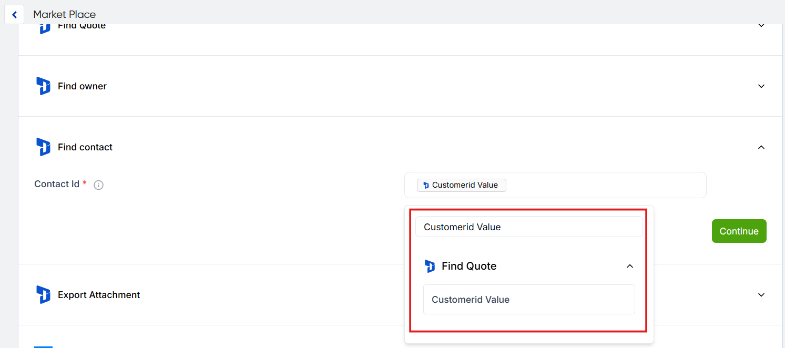
Task: Click the Find Quote header in the dropdown
Action: pos(469,267)
